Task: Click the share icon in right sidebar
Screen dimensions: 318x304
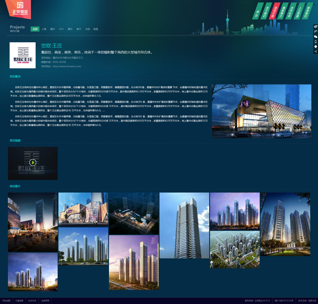Action: click(315, 51)
